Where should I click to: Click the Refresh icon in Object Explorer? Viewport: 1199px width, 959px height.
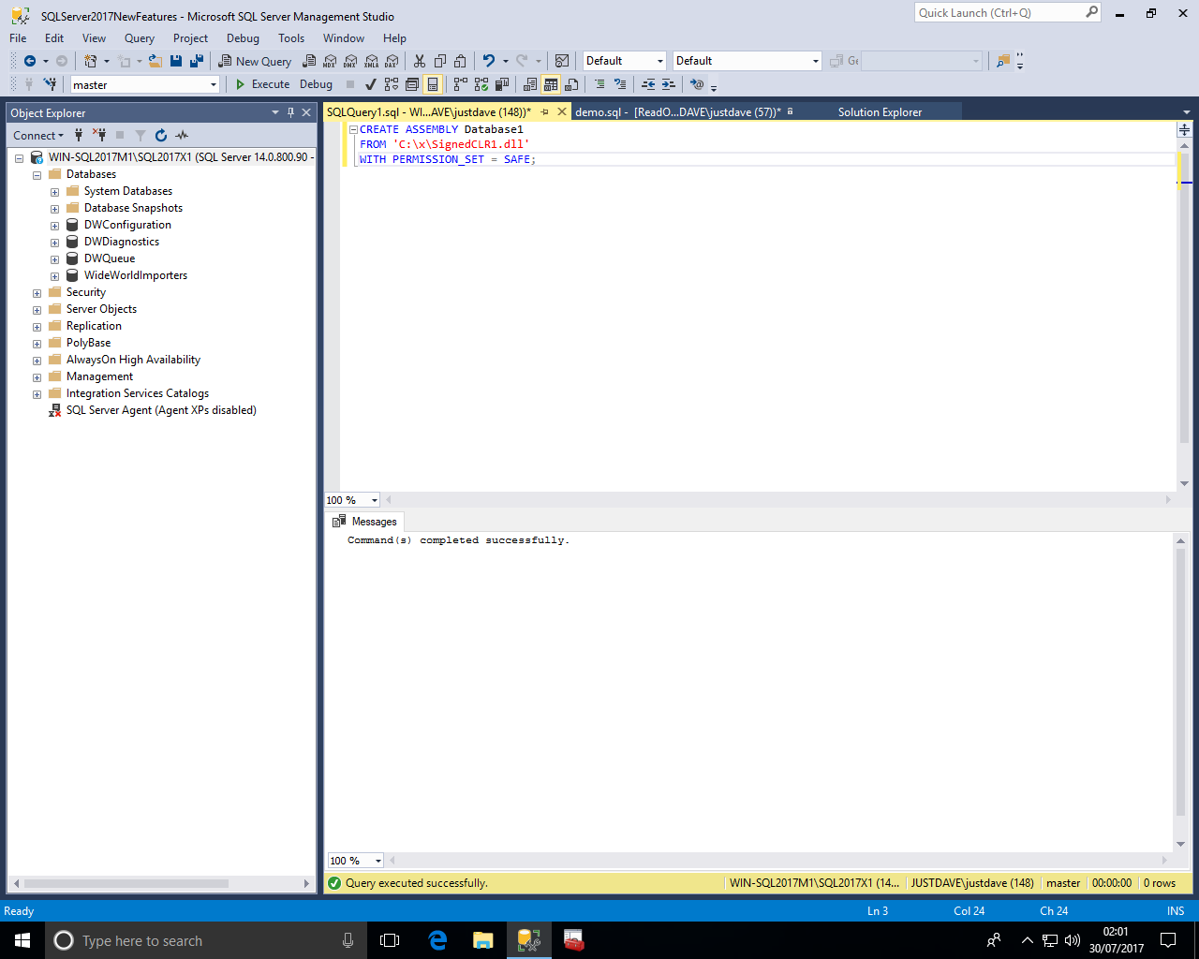click(161, 136)
